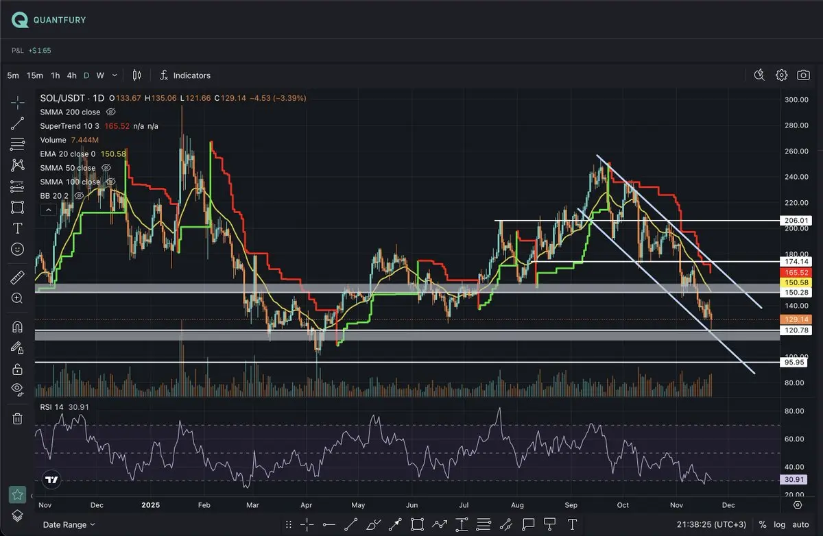Select the Text tool in left sidebar
This screenshot has height=536, width=823.
pyautogui.click(x=18, y=228)
